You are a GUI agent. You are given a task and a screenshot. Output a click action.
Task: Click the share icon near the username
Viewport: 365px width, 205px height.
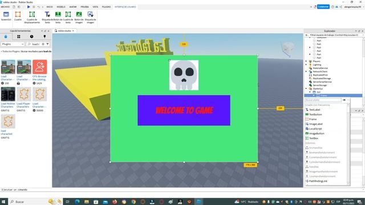(341, 7)
